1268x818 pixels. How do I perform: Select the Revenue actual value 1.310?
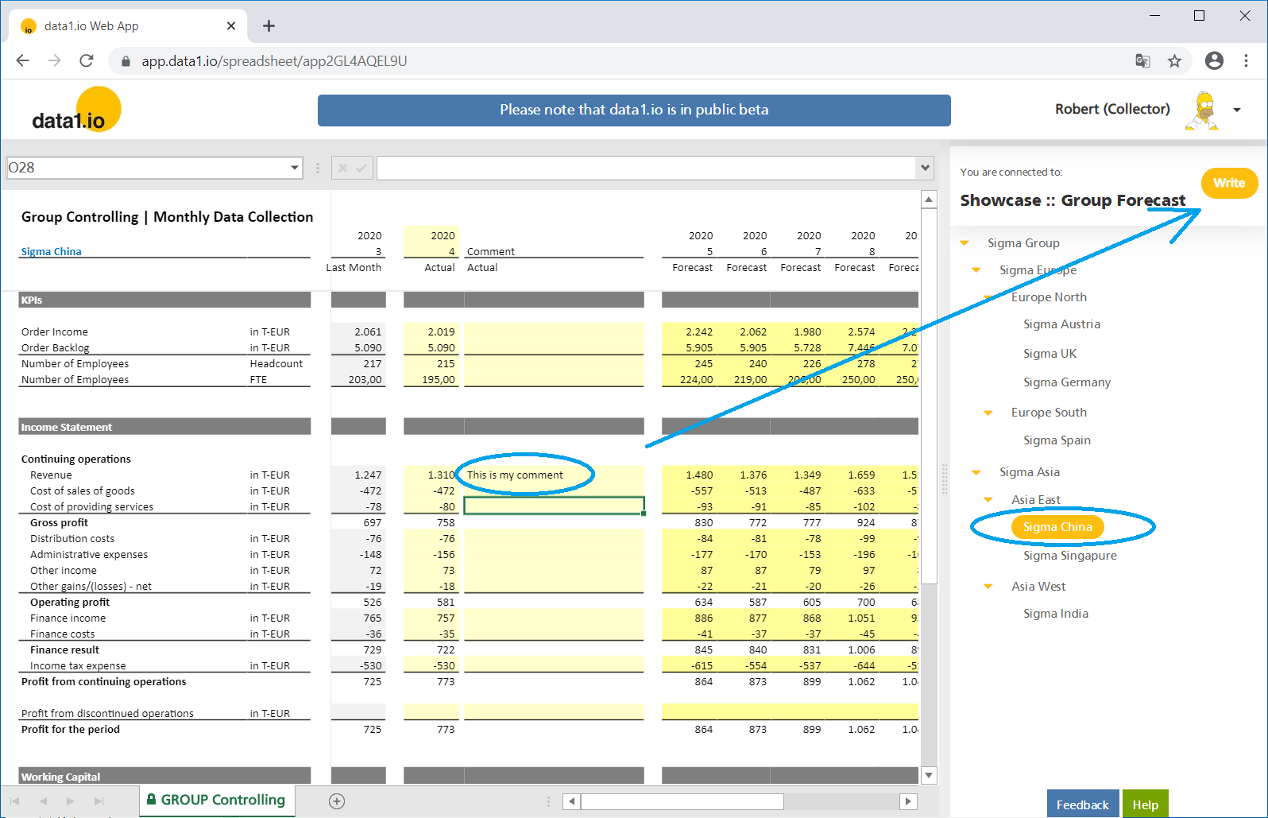433,475
